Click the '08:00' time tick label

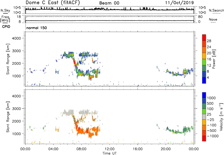(x=81, y=149)
